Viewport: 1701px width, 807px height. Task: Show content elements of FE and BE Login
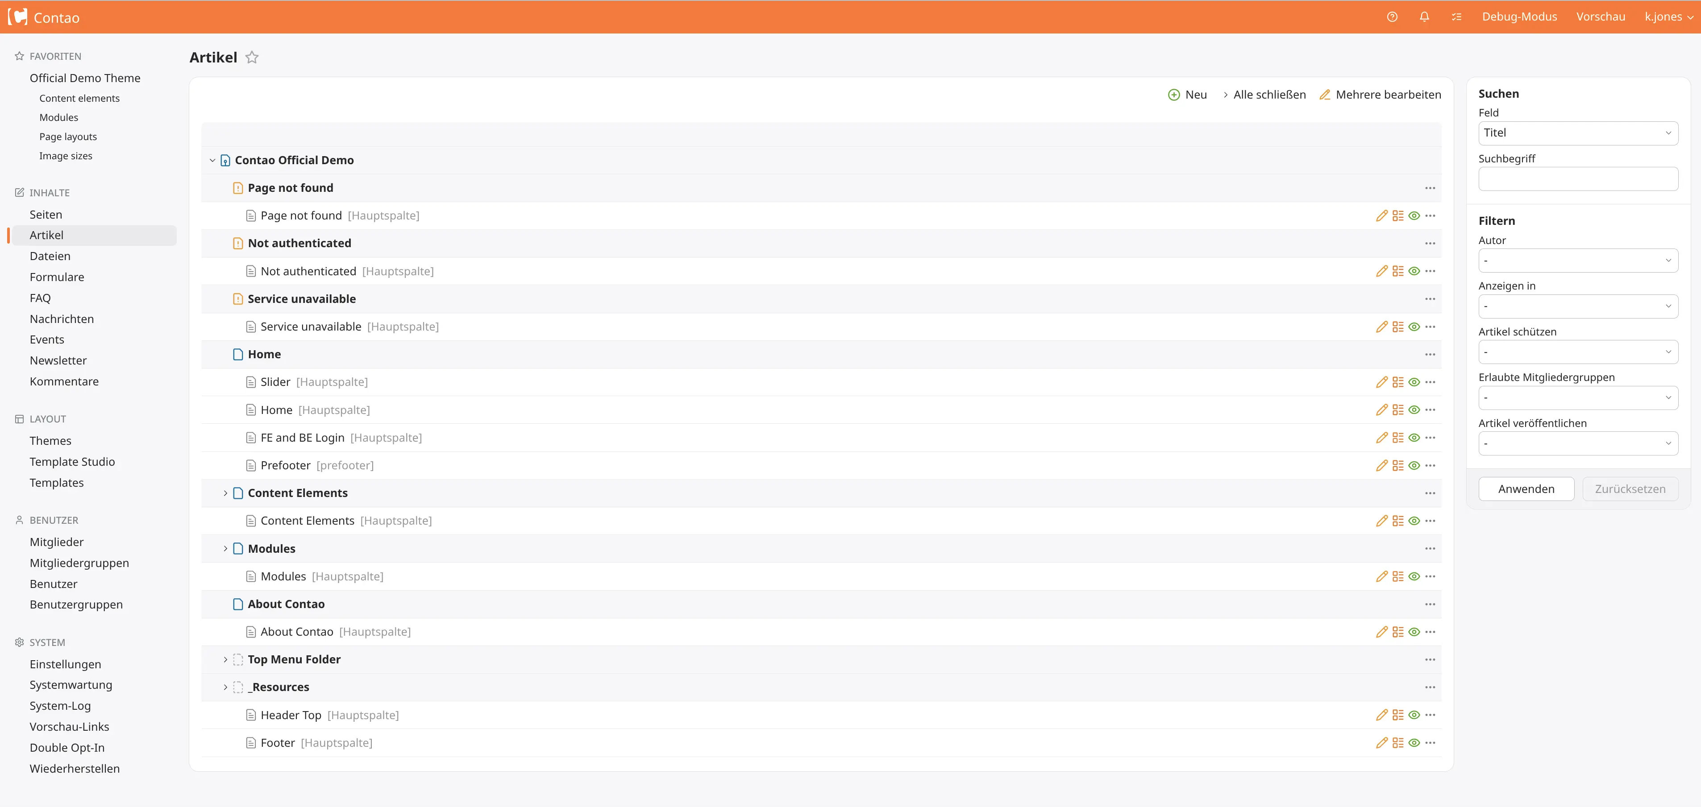(x=1398, y=438)
